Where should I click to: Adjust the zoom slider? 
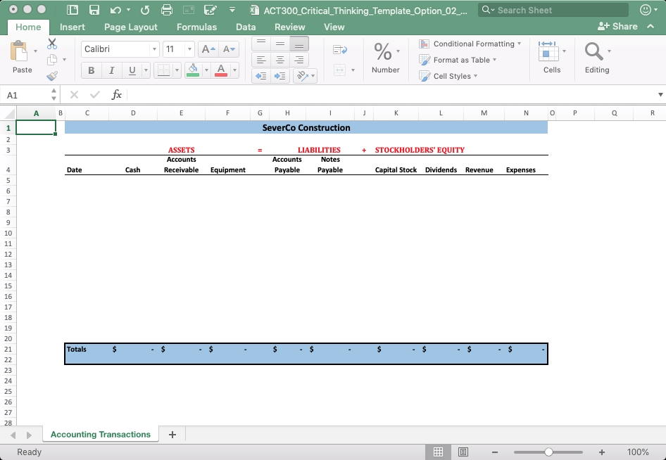point(548,452)
